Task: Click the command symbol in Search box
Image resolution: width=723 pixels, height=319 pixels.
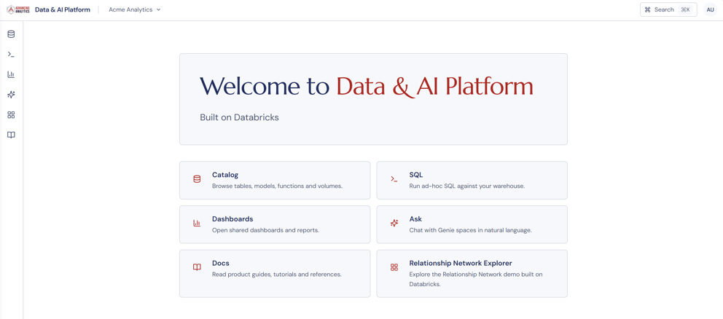Action: coord(647,9)
